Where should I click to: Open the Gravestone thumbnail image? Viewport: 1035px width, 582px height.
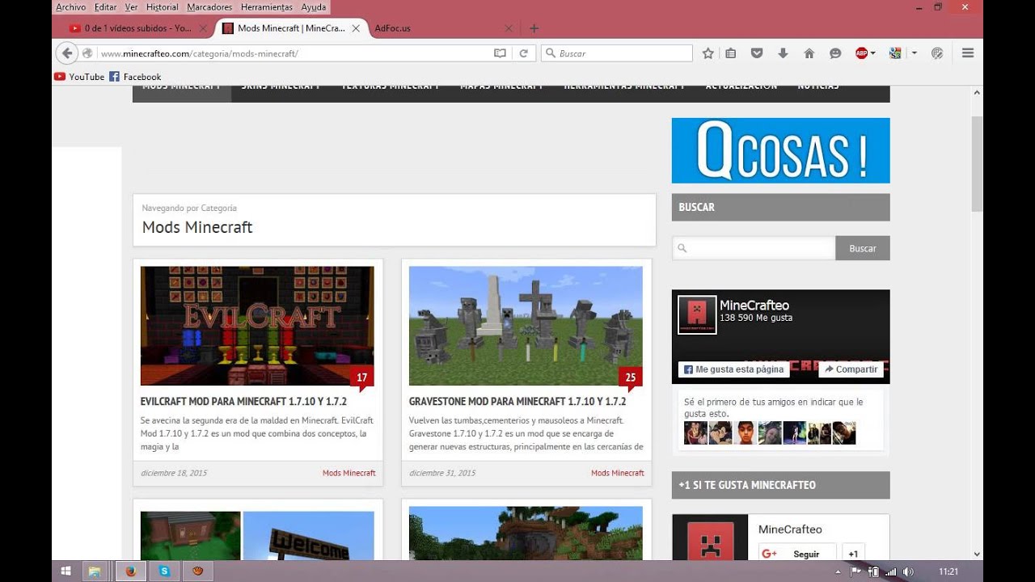[x=526, y=326]
